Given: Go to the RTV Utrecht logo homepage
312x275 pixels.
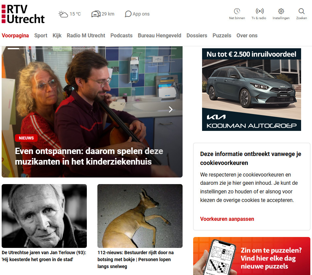Looking at the screenshot, I should point(23,14).
